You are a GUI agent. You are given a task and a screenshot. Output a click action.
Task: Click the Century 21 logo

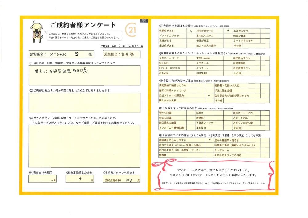click(132, 31)
